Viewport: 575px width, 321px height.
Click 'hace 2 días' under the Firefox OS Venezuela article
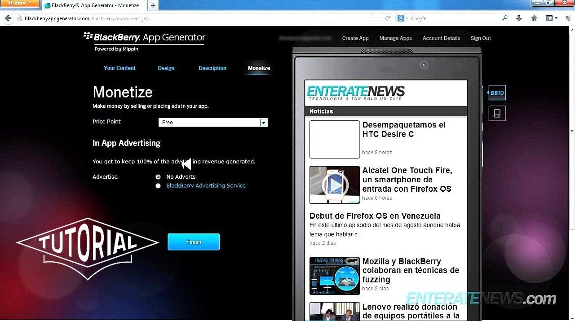(323, 243)
